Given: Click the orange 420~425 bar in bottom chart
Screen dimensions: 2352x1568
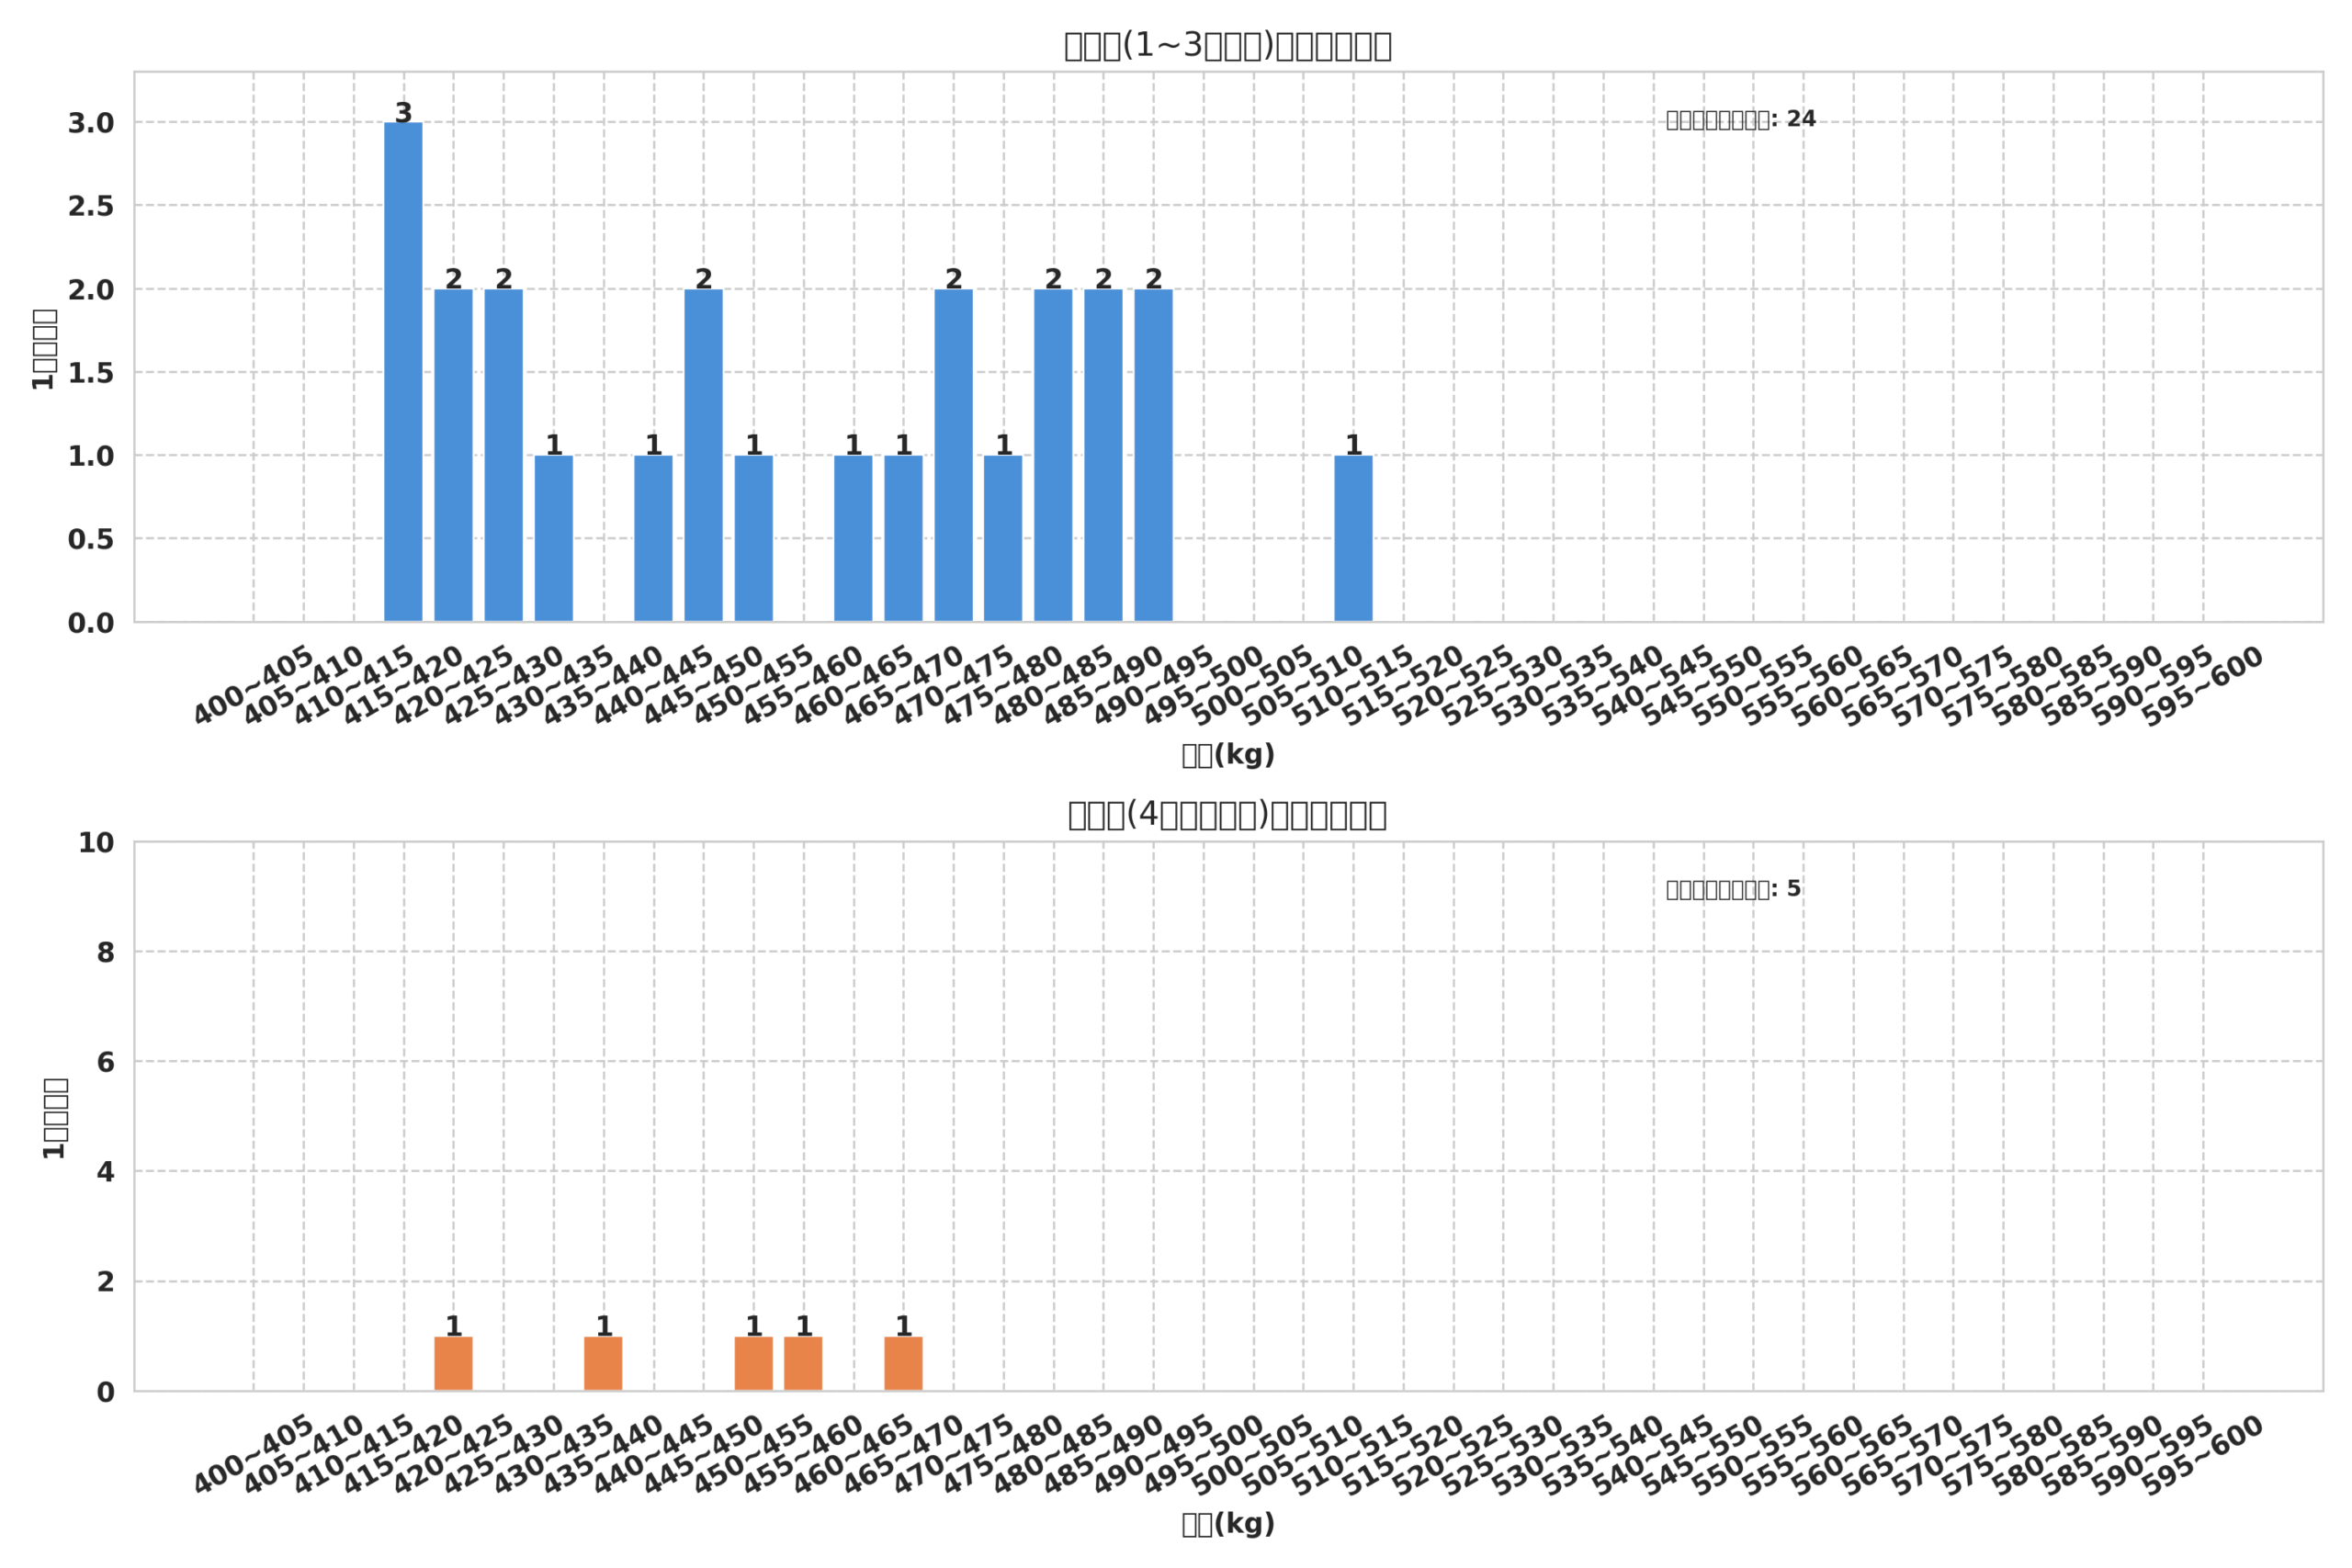Looking at the screenshot, I should (x=453, y=1363).
